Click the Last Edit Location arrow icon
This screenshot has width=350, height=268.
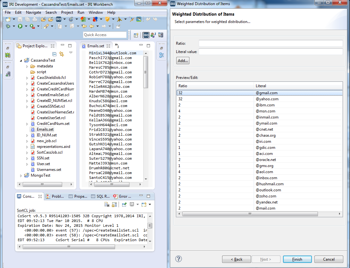[x=84, y=26]
